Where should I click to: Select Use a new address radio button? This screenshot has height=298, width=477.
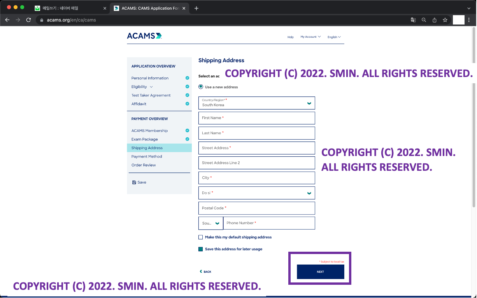click(x=201, y=87)
